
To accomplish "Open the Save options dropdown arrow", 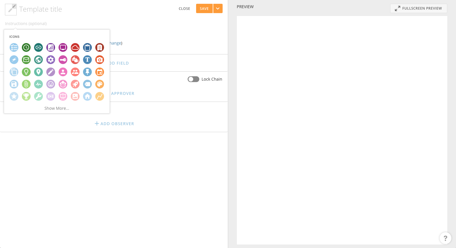I will pos(218,8).
